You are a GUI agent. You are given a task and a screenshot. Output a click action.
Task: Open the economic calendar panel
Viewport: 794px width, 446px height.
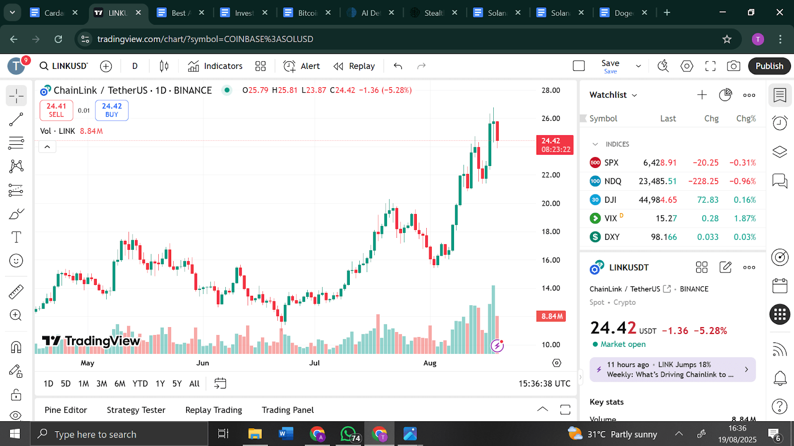point(780,286)
